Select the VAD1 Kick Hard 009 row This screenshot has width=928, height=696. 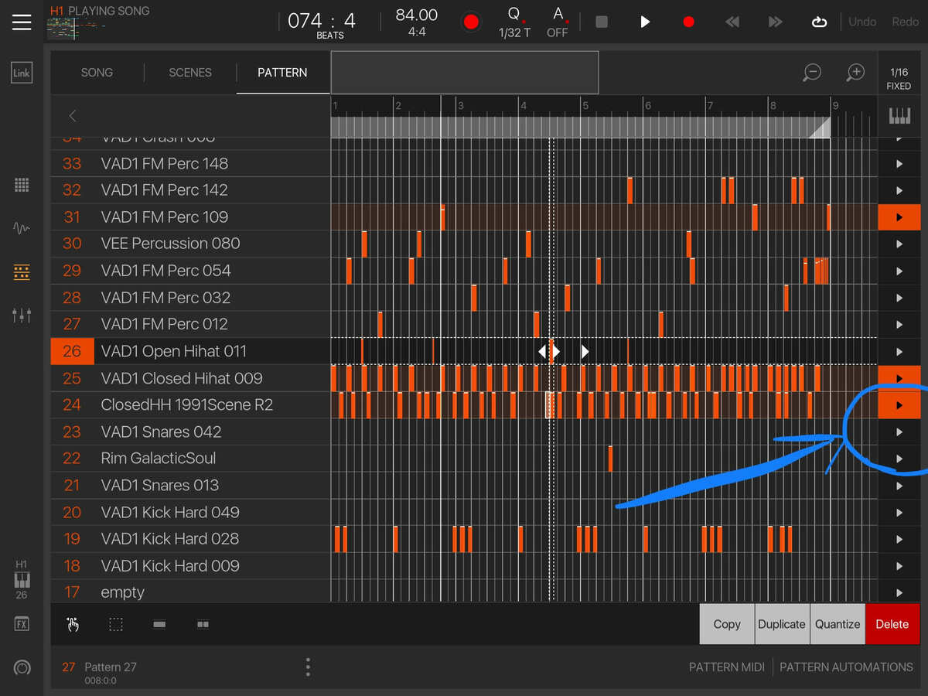pyautogui.click(x=190, y=566)
